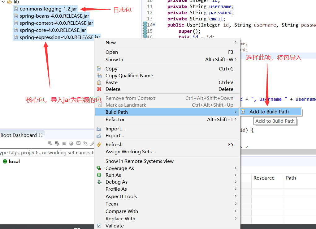Toggle the Validate checkbox menu entry
The image size is (316, 229).
coord(99,226)
